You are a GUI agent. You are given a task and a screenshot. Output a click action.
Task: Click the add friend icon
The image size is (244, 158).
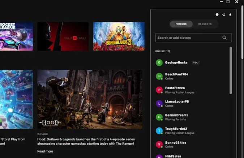(224, 14)
